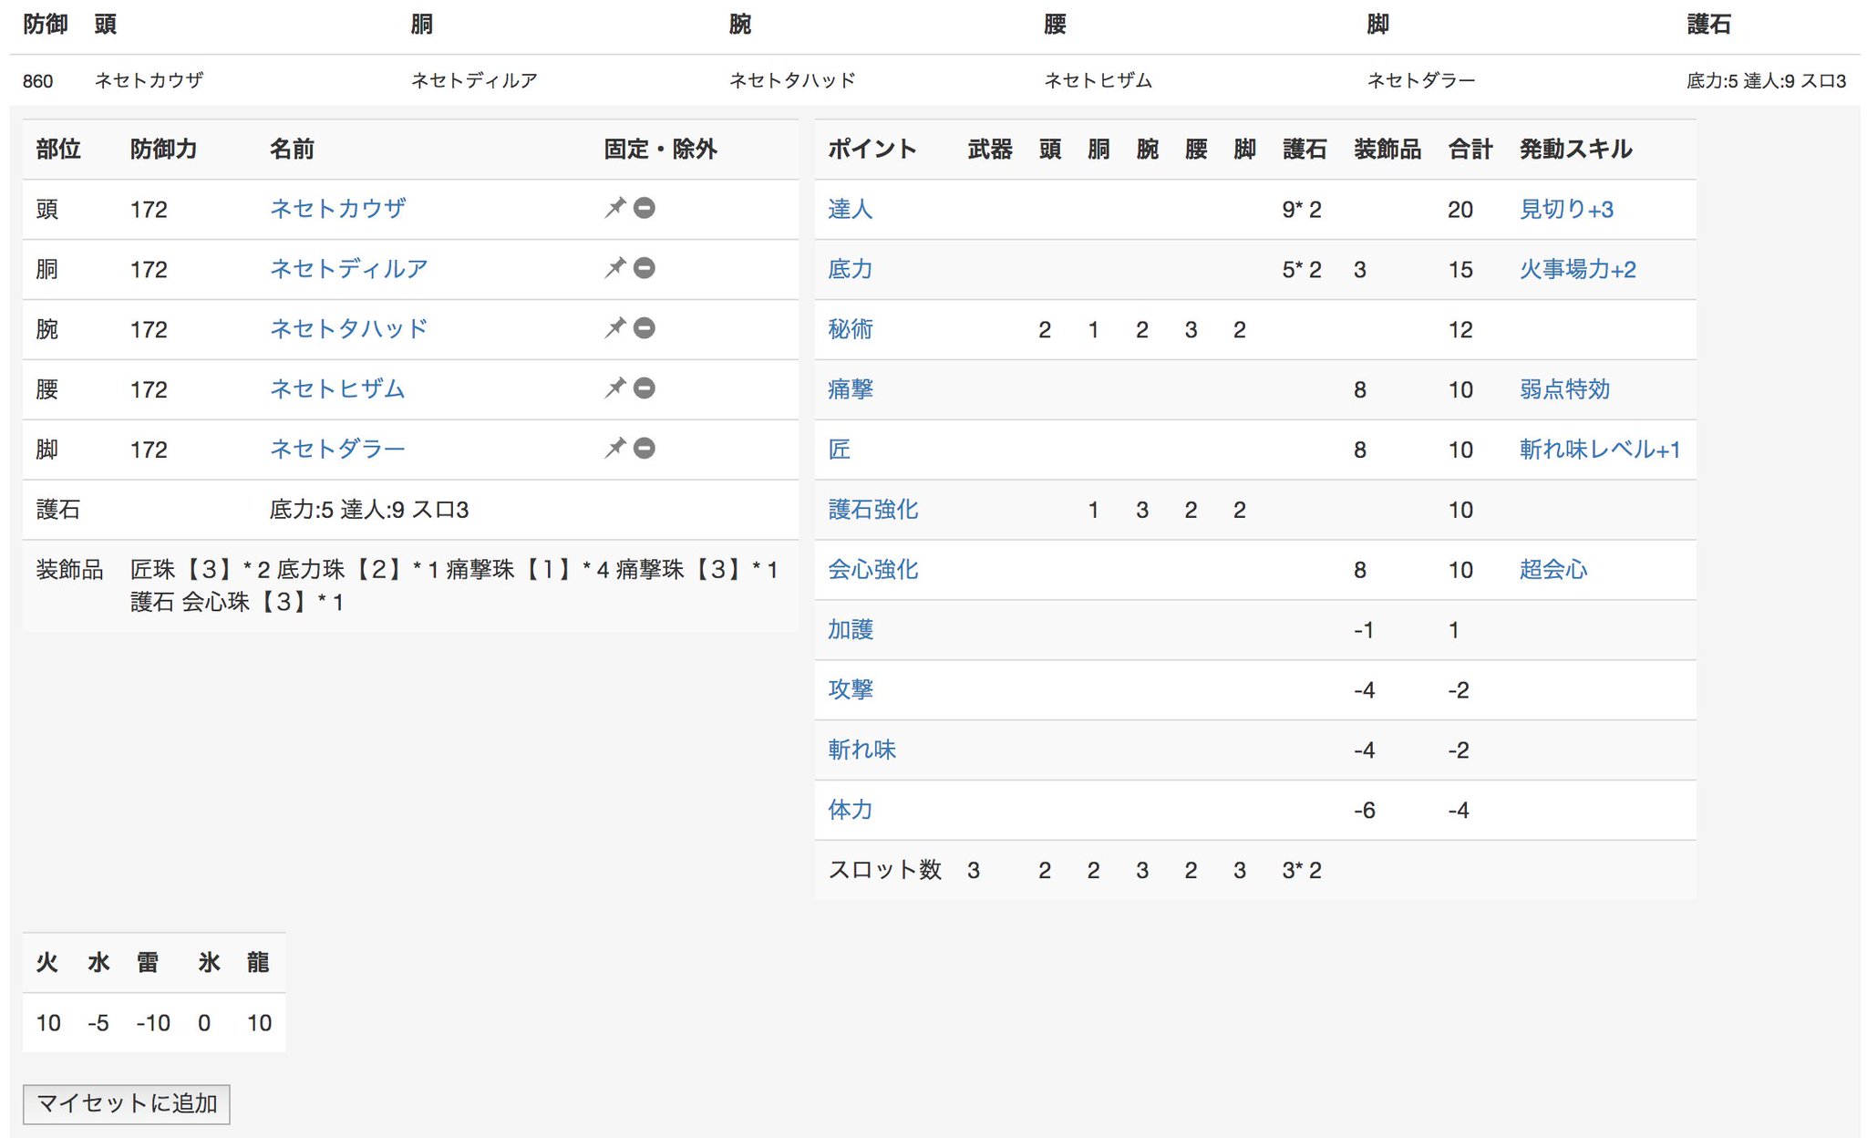This screenshot has height=1138, width=1867.
Task: Open the 見切り+3 activated skill link
Action: coord(1565,209)
